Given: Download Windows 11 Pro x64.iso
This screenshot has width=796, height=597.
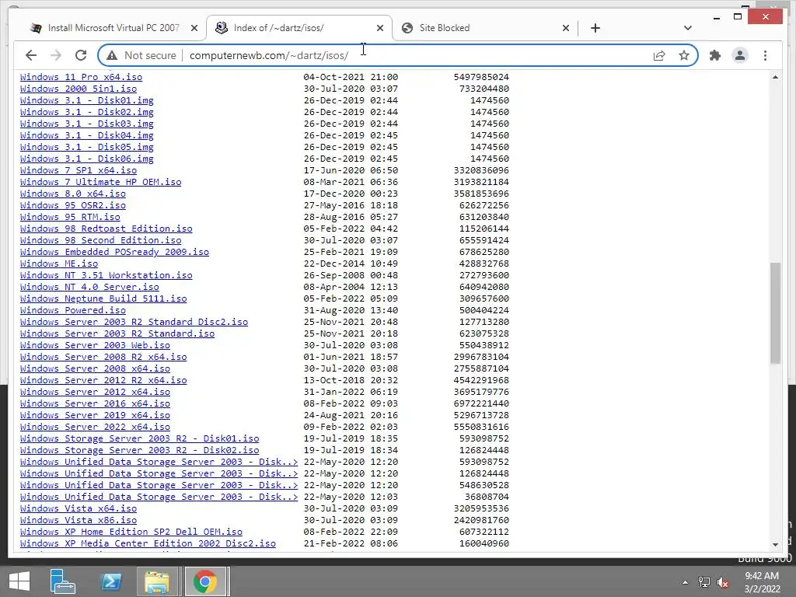Looking at the screenshot, I should (81, 77).
